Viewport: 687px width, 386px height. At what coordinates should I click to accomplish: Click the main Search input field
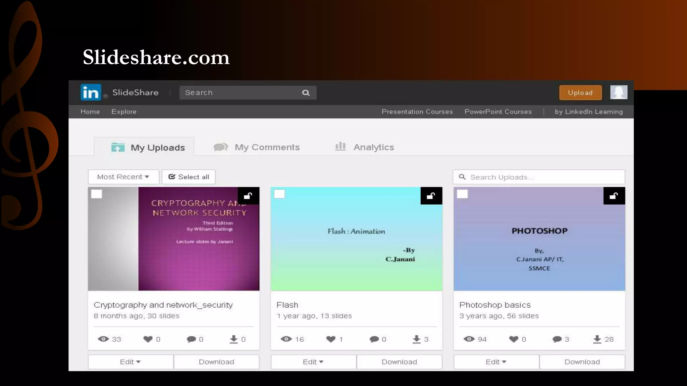248,92
